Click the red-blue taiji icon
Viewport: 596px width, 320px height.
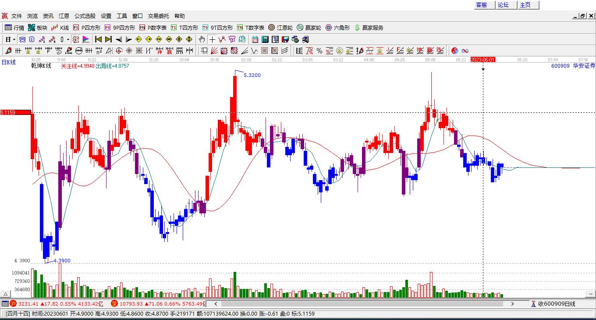(x=455, y=51)
